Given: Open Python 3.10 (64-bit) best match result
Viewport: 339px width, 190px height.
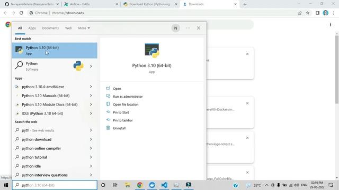Looking at the screenshot, I should pyautogui.click(x=55, y=51).
